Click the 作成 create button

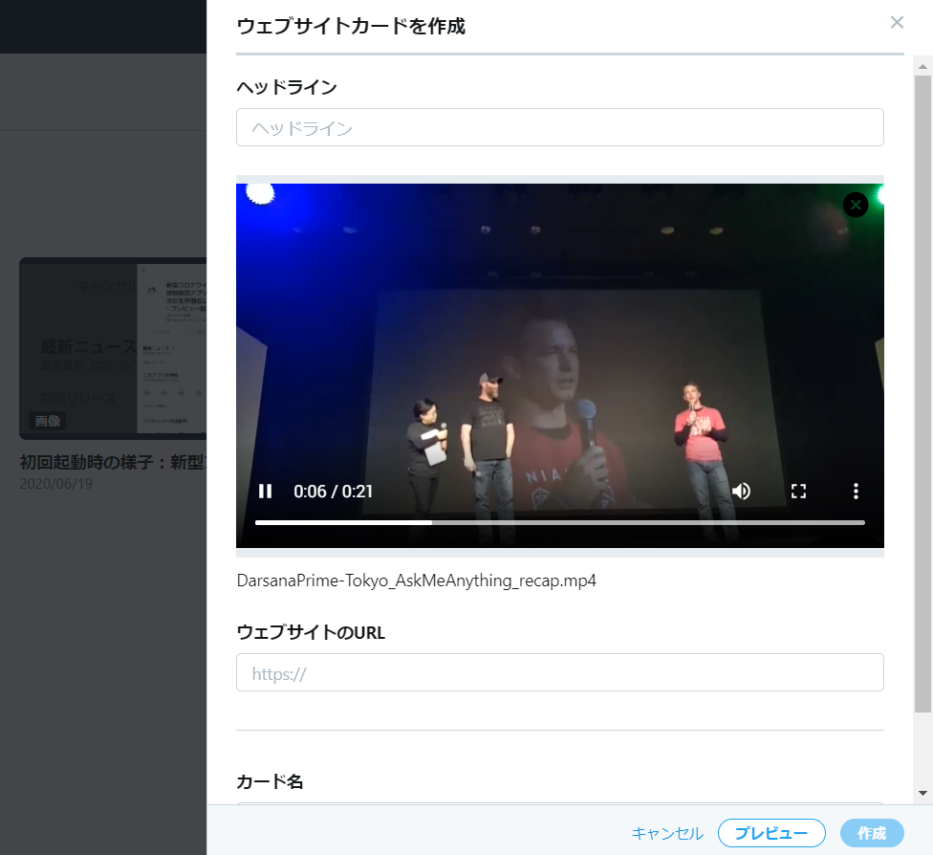click(872, 833)
